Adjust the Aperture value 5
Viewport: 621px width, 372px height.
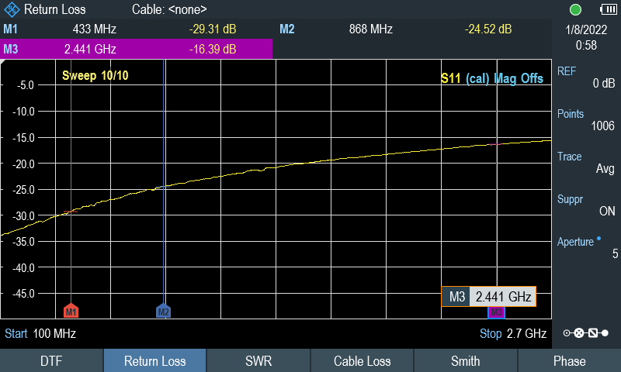tap(586, 248)
